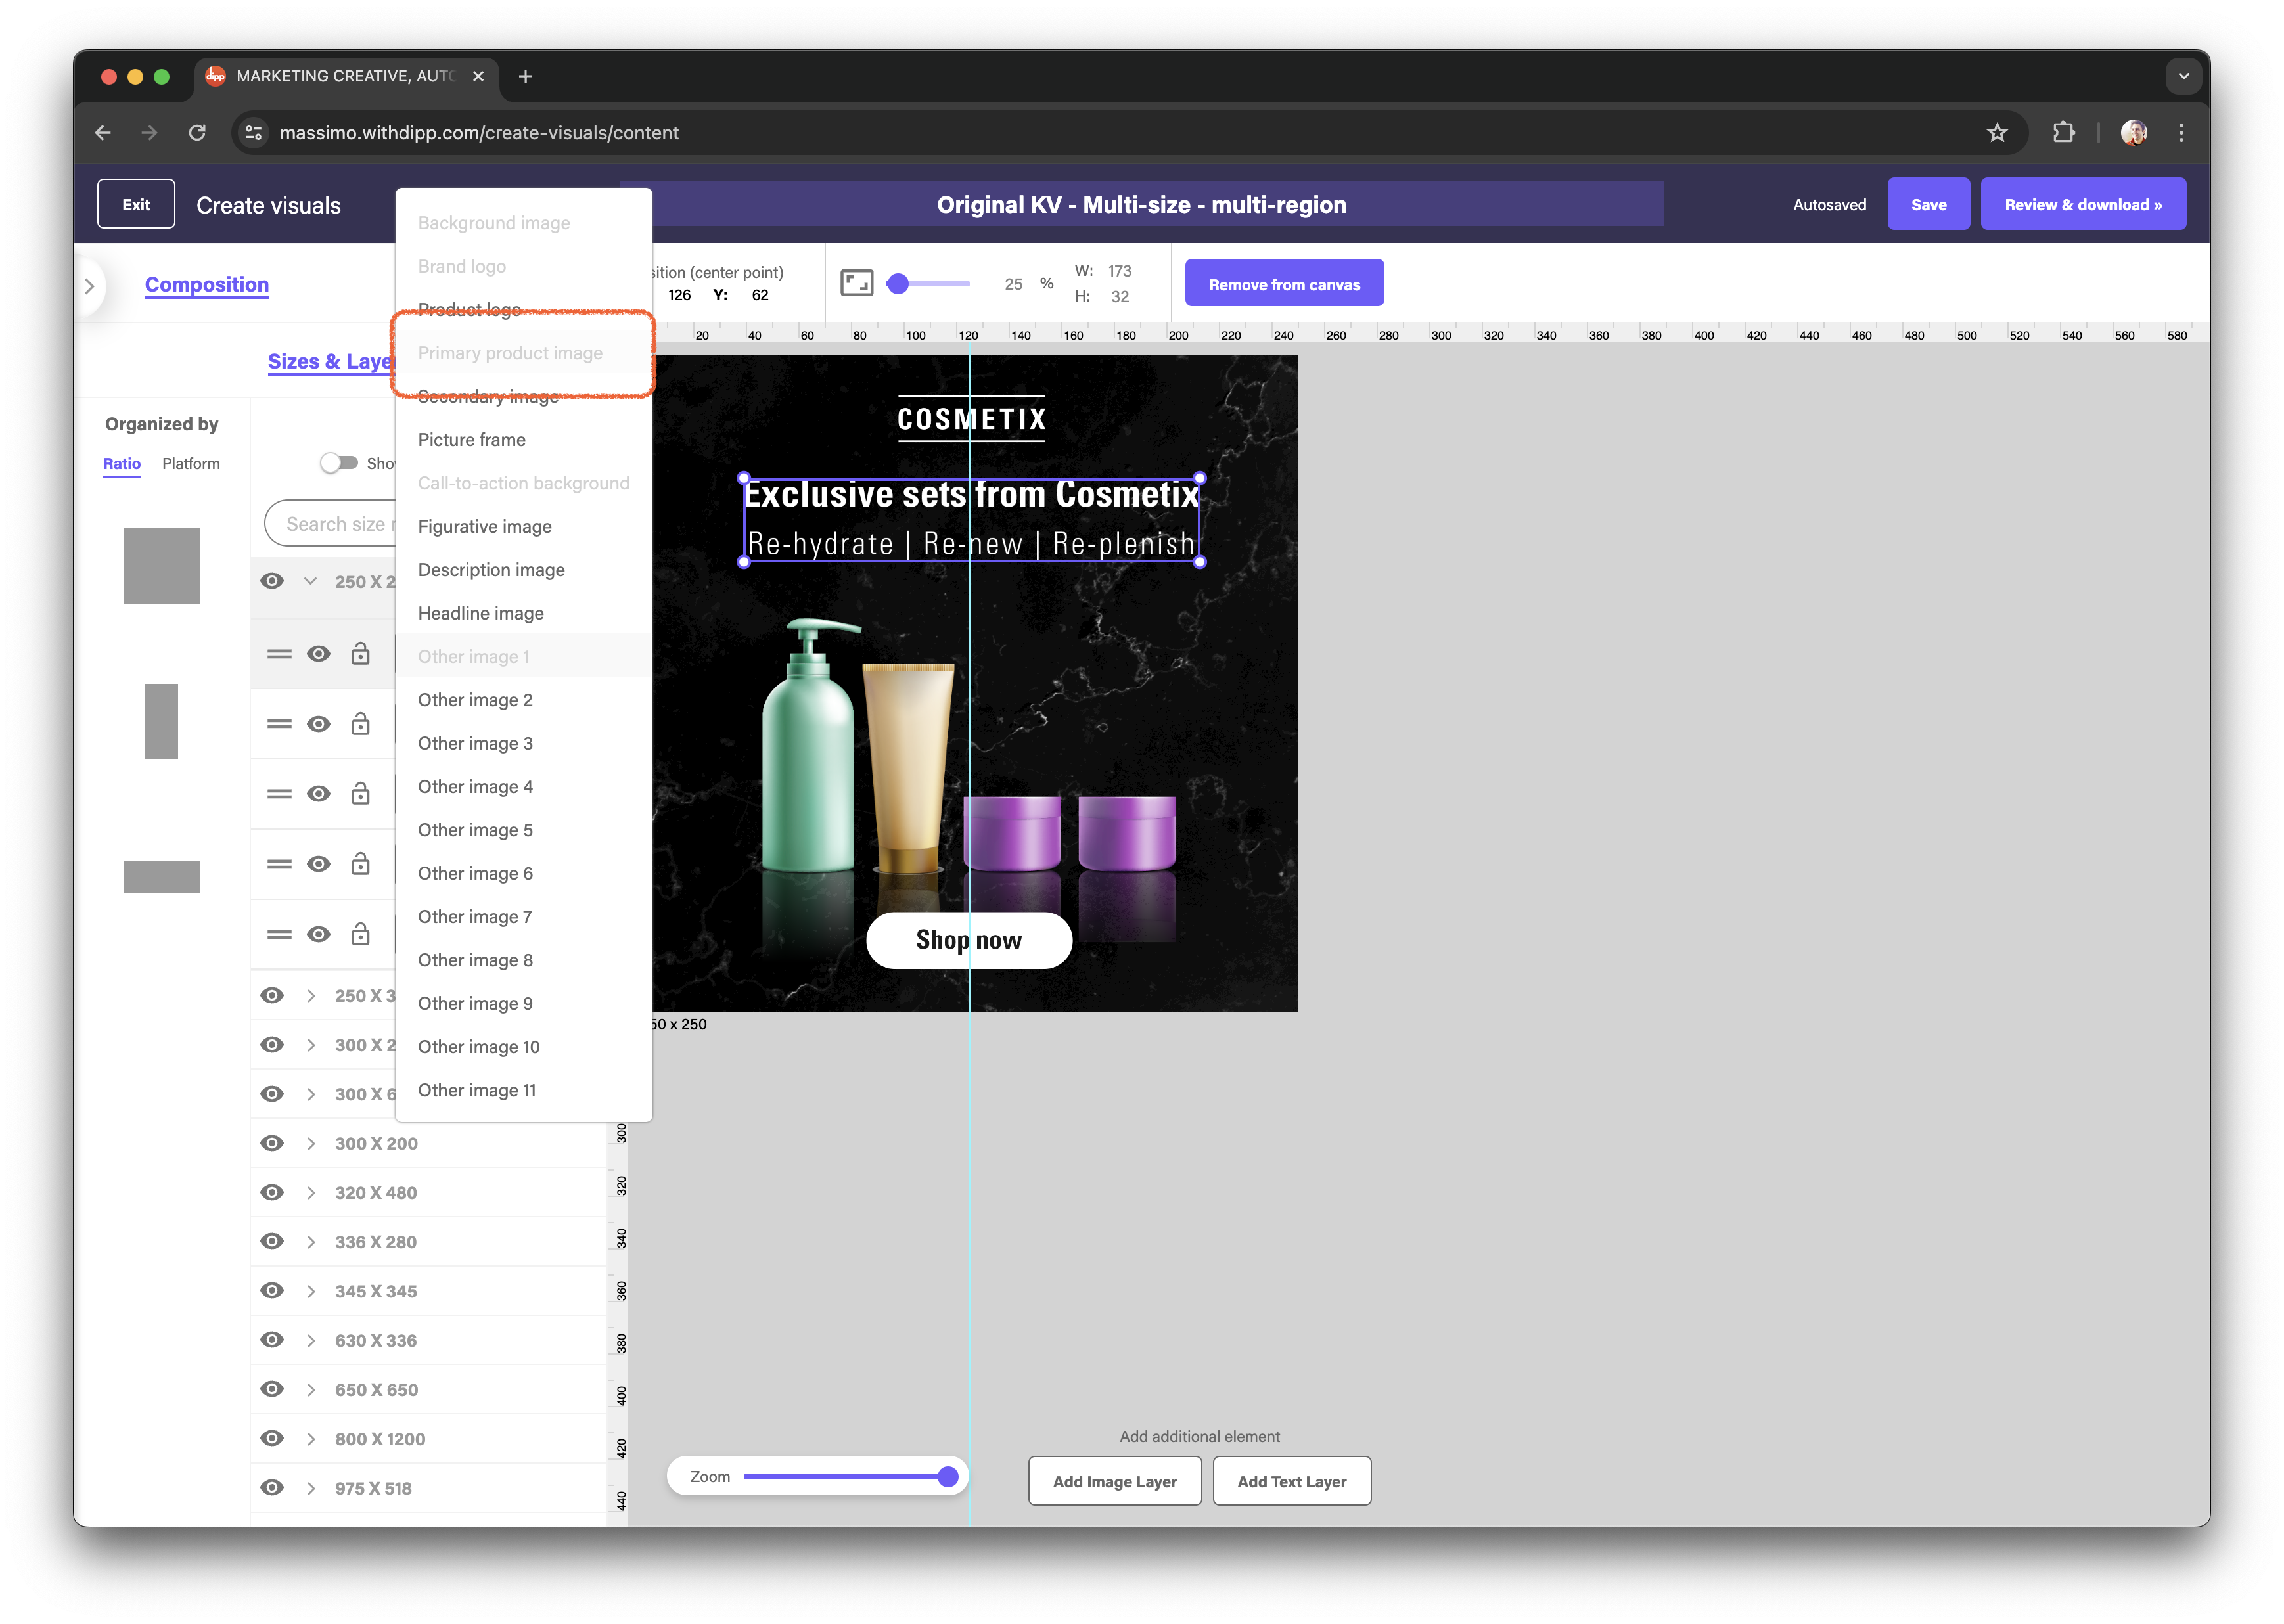Toggle visibility of the 320 X 480 size

pyautogui.click(x=272, y=1192)
